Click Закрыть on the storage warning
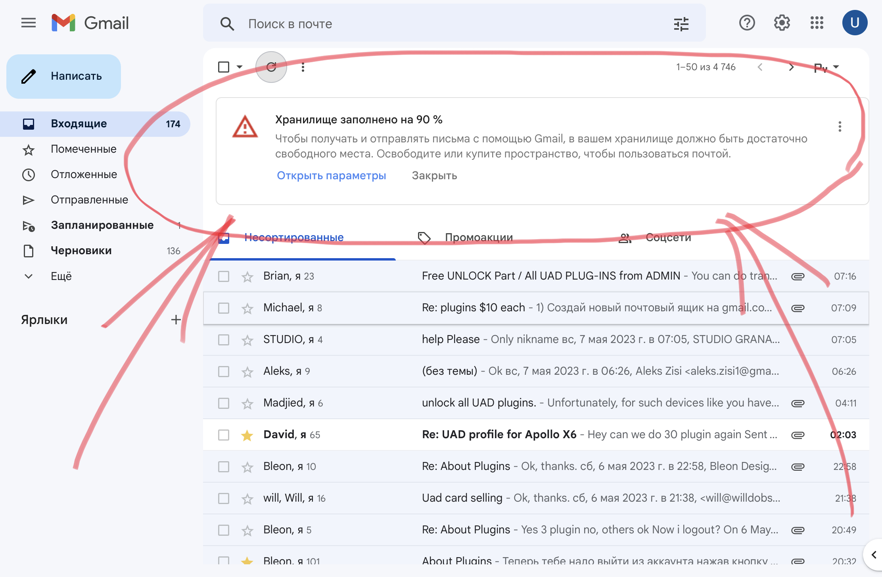Screen dimensions: 882x577 pyautogui.click(x=434, y=176)
